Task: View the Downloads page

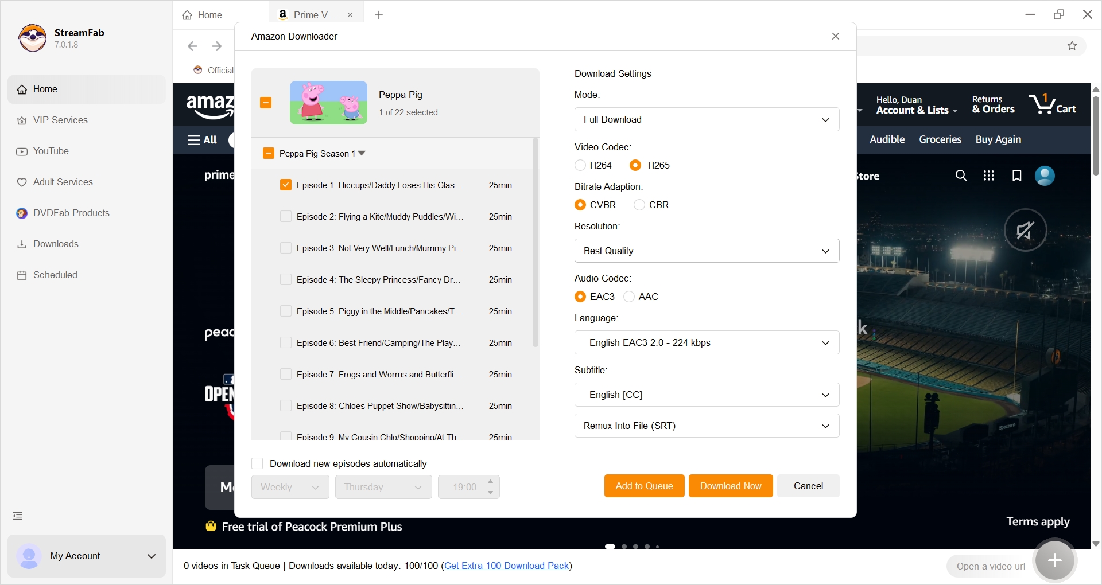Action: tap(56, 244)
